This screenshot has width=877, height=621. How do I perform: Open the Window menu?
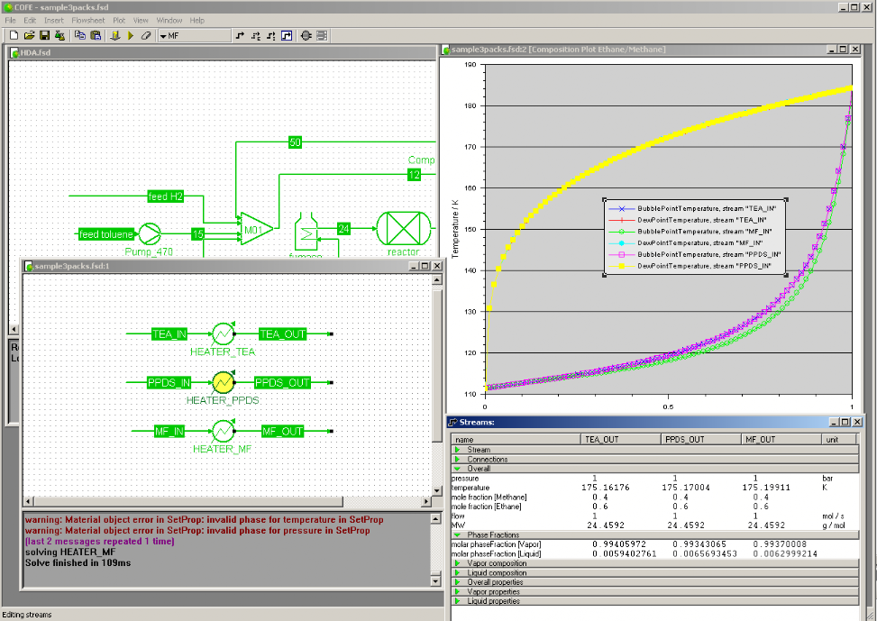pos(169,20)
